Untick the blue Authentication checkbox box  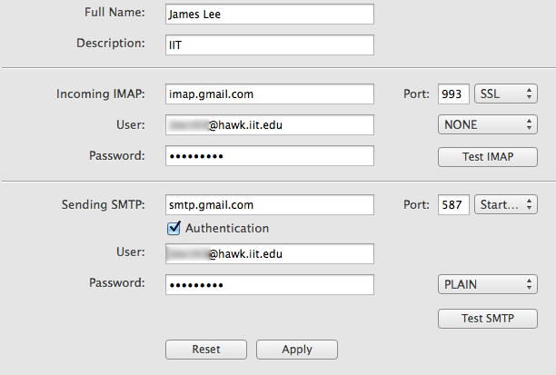click(x=174, y=228)
